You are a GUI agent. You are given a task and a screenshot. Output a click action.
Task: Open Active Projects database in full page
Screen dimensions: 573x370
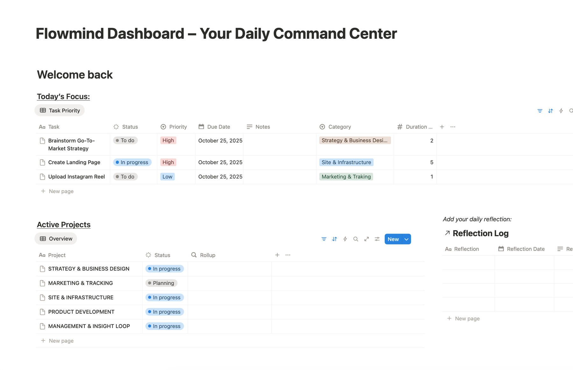(366, 239)
